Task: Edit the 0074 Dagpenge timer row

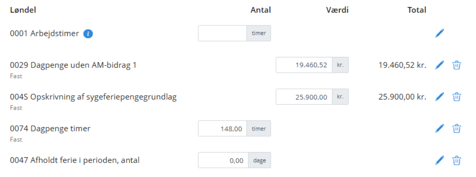Action: pos(440,128)
